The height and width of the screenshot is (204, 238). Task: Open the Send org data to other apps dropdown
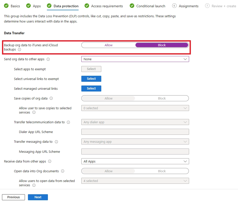[x=135, y=59]
